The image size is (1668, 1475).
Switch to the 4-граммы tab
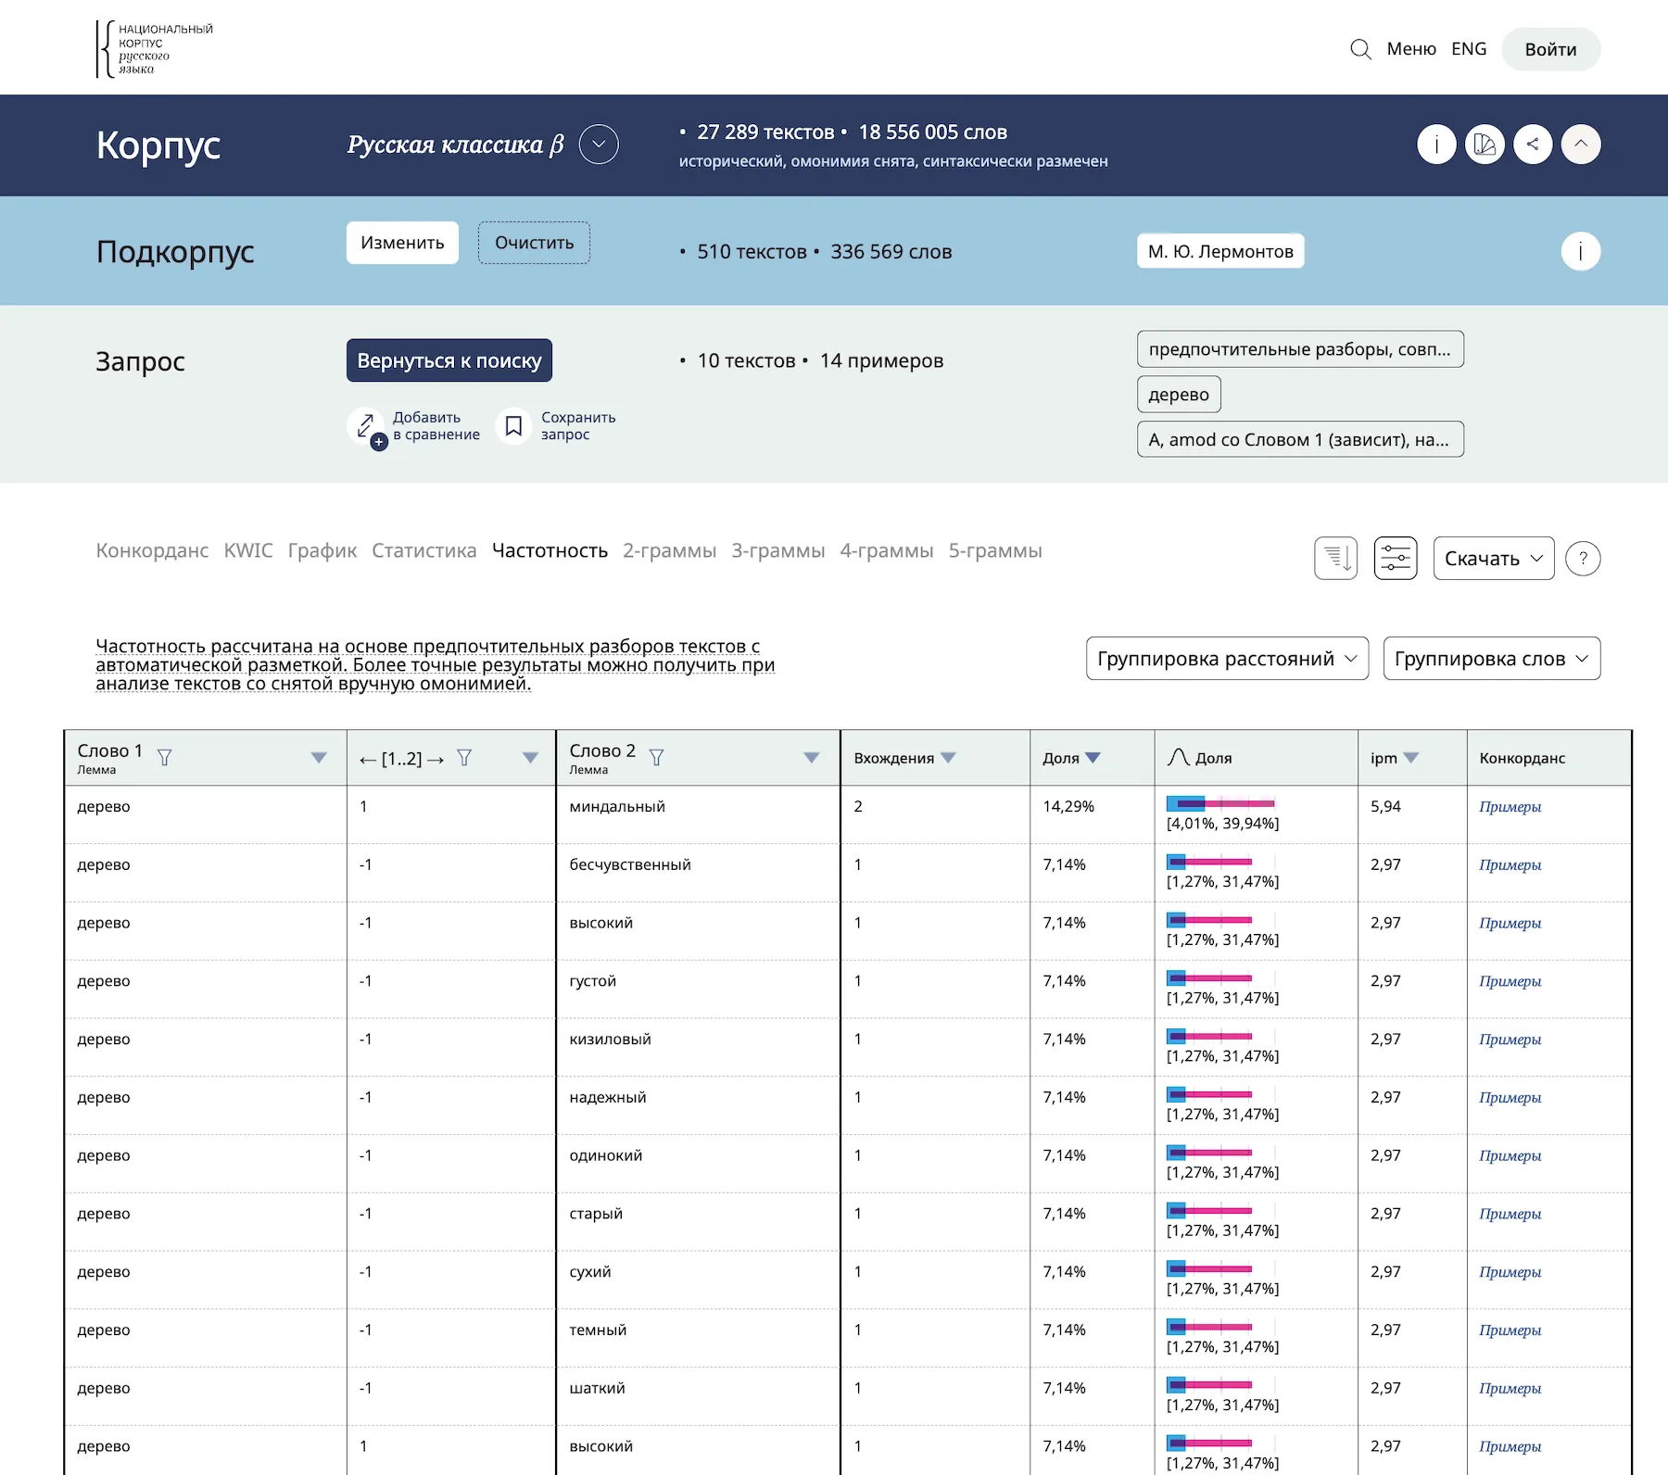(887, 551)
